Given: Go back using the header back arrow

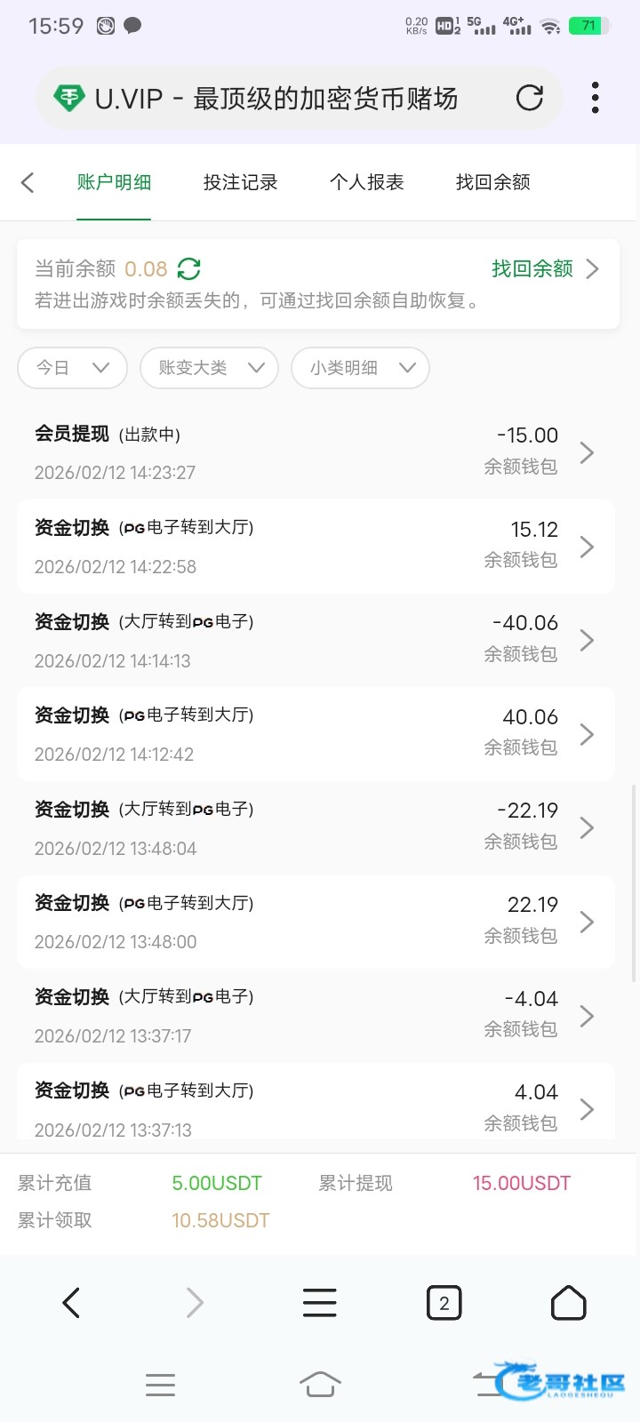Looking at the screenshot, I should pos(28,182).
